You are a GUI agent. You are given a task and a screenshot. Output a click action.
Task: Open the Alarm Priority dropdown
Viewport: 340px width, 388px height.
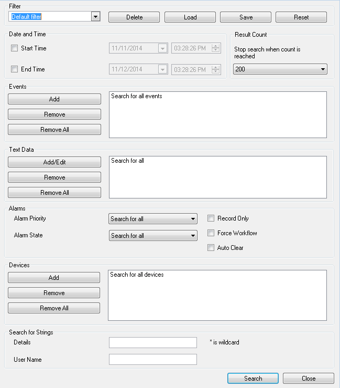[x=153, y=219]
